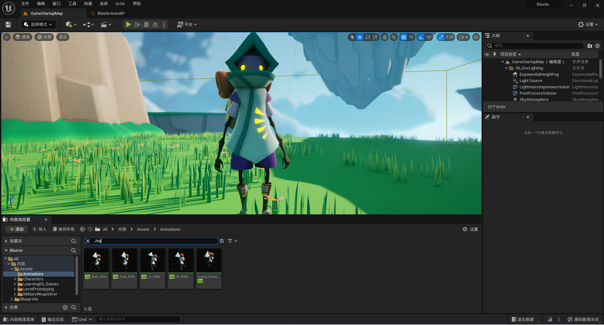Image resolution: width=604 pixels, height=325 pixels.
Task: Open the cinematics clapperboard dropdown
Action: pyautogui.click(x=106, y=25)
